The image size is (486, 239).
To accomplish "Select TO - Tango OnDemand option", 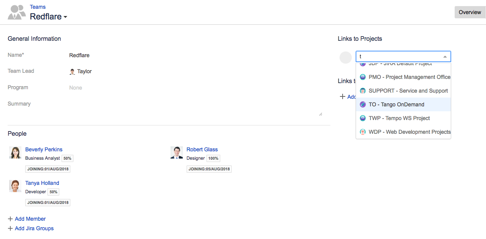I will click(x=397, y=104).
